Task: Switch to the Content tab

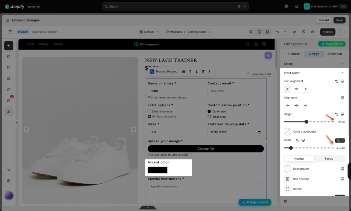Action: tap(294, 54)
